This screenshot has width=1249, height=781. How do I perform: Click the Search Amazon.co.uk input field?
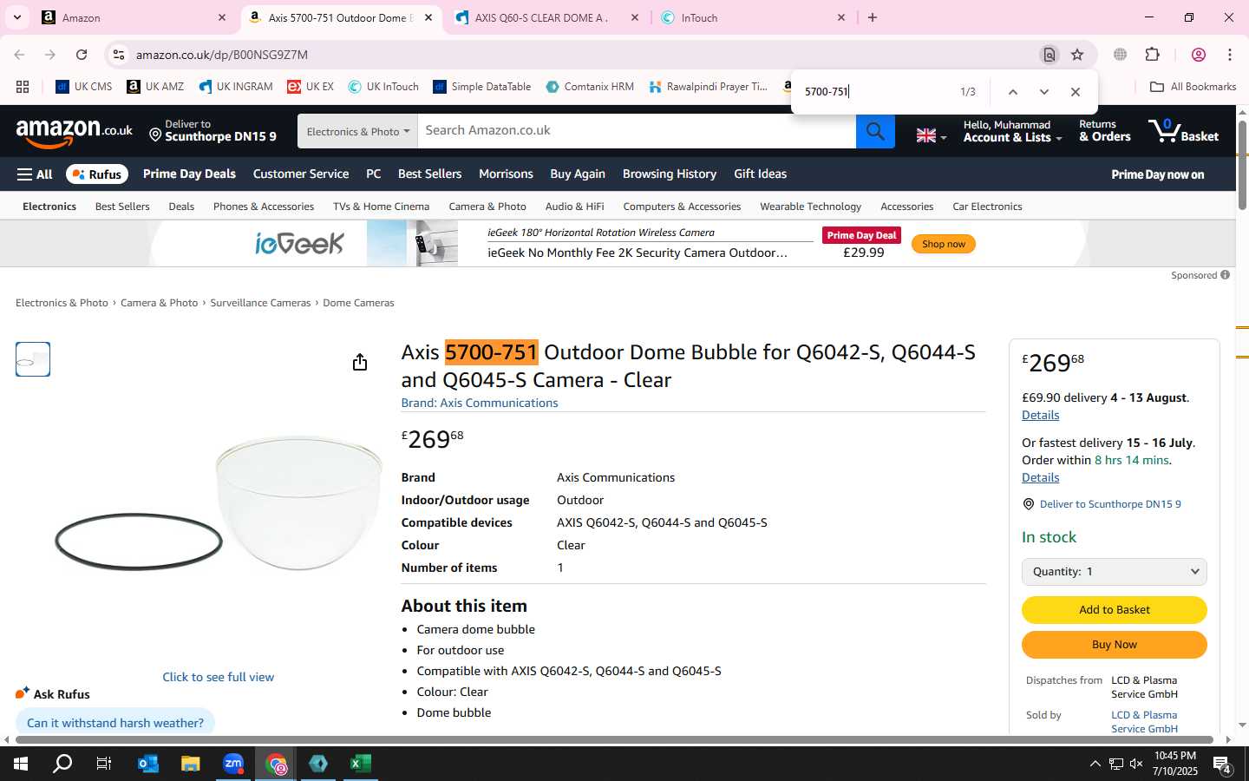[x=637, y=131]
